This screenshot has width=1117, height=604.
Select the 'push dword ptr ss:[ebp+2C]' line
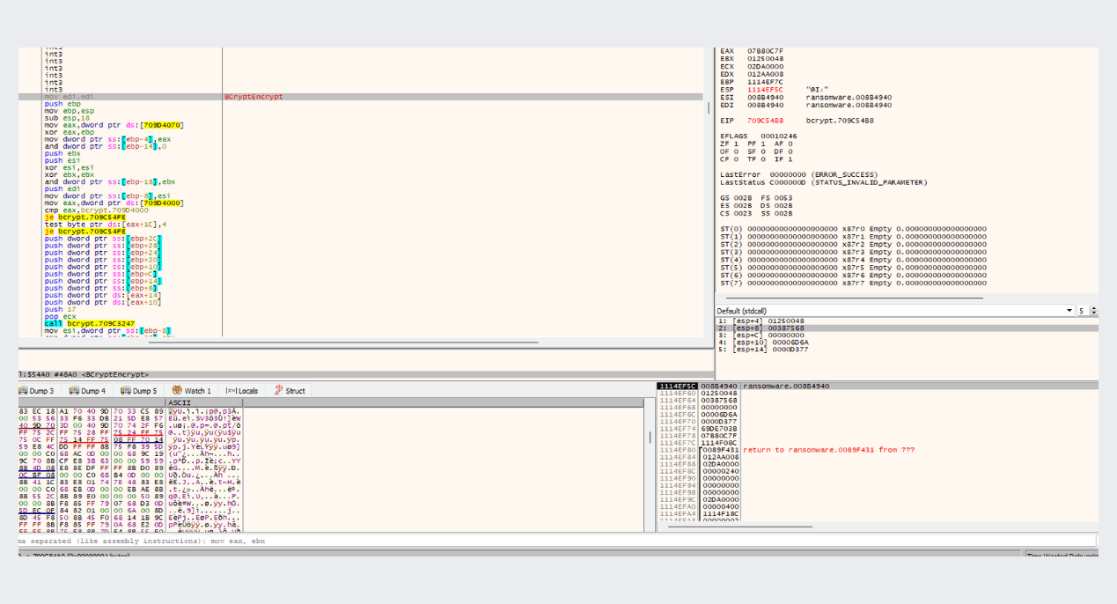tap(102, 239)
